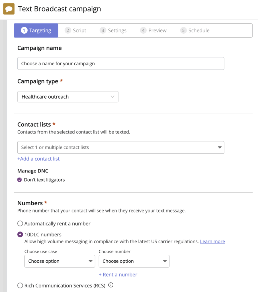Click the step 2 circle beside Script
The height and width of the screenshot is (292, 258).
coord(68,30)
